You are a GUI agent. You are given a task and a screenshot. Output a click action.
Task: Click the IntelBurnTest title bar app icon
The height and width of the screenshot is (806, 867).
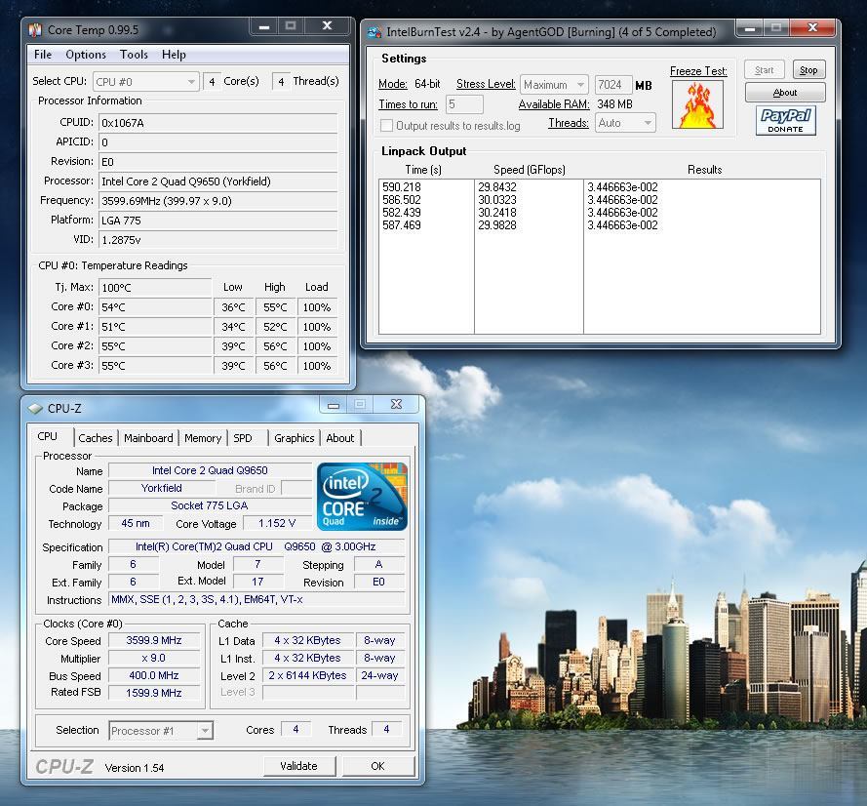click(x=374, y=32)
